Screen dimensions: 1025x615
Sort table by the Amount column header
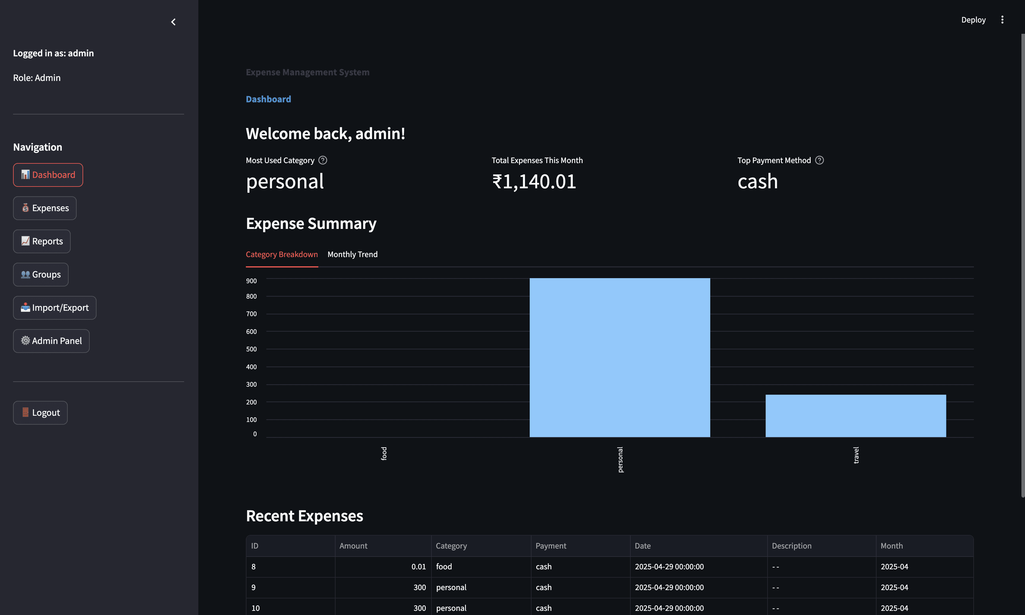[383, 546]
